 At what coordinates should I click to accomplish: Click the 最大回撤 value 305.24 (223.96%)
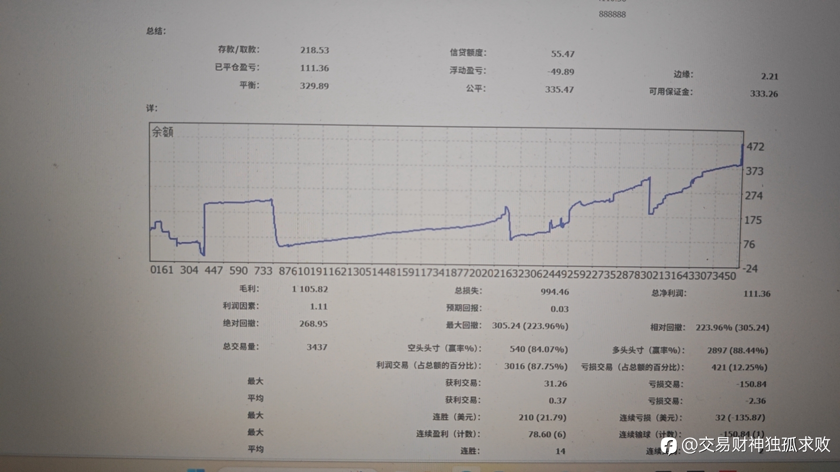(530, 326)
